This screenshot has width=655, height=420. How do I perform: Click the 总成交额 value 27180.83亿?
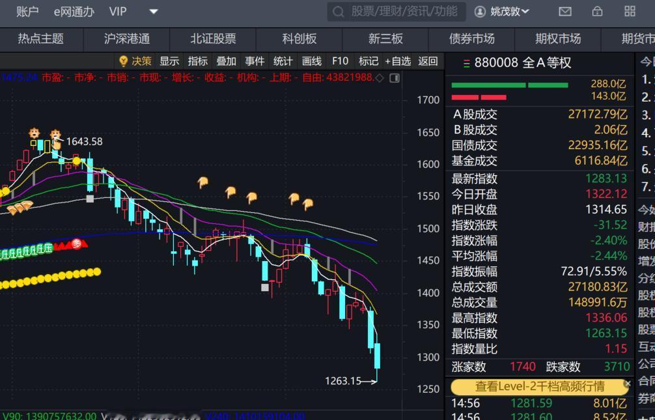[597, 287]
